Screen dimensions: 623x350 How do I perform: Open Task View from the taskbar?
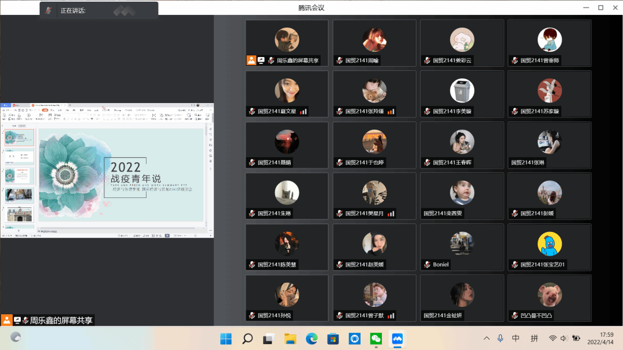coord(268,338)
